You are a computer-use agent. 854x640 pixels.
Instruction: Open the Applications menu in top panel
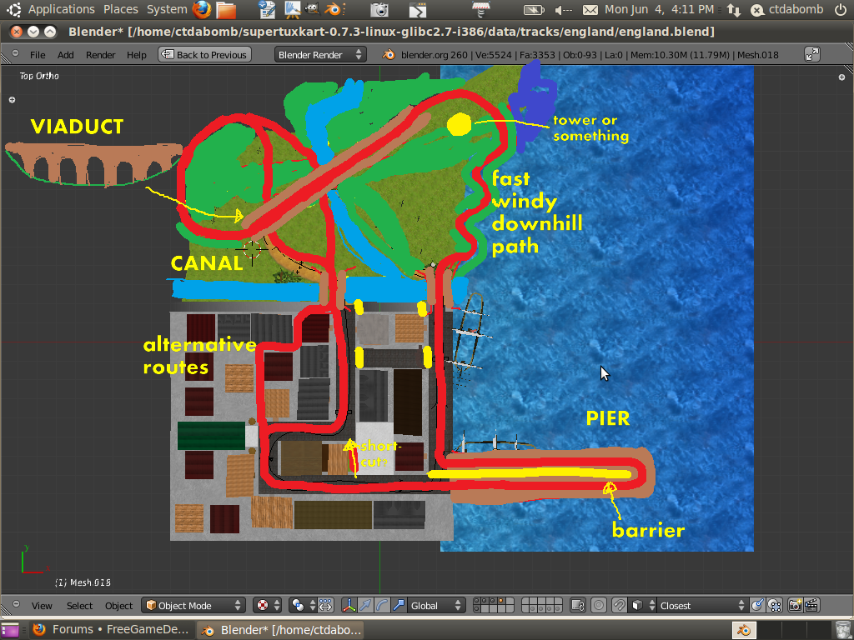pos(61,9)
